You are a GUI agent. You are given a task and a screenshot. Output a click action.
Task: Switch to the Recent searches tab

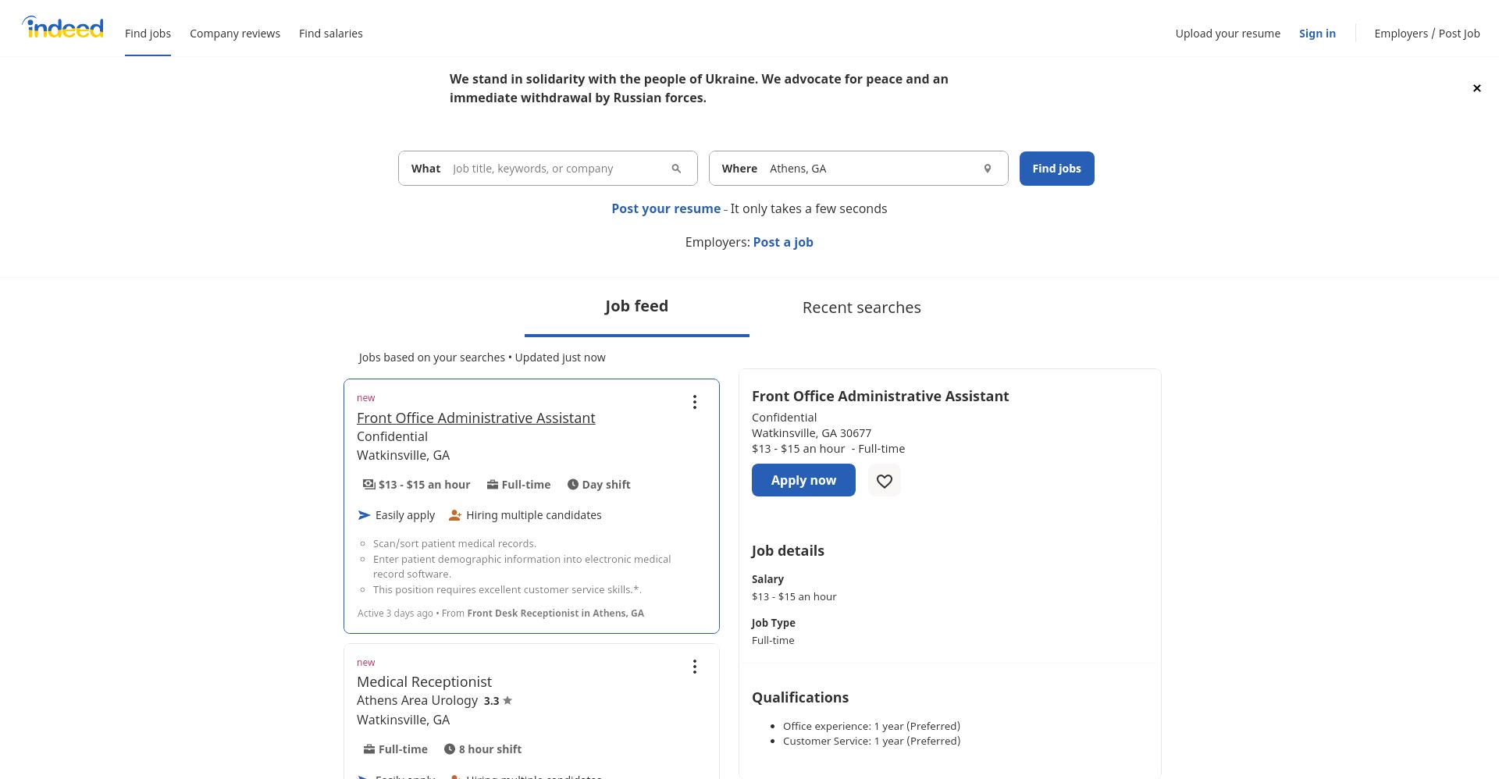(862, 308)
